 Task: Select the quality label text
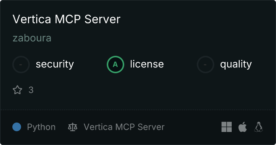tap(236, 64)
